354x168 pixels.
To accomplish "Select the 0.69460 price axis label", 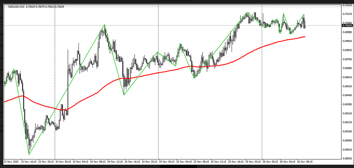I will pyautogui.click(x=347, y=95).
